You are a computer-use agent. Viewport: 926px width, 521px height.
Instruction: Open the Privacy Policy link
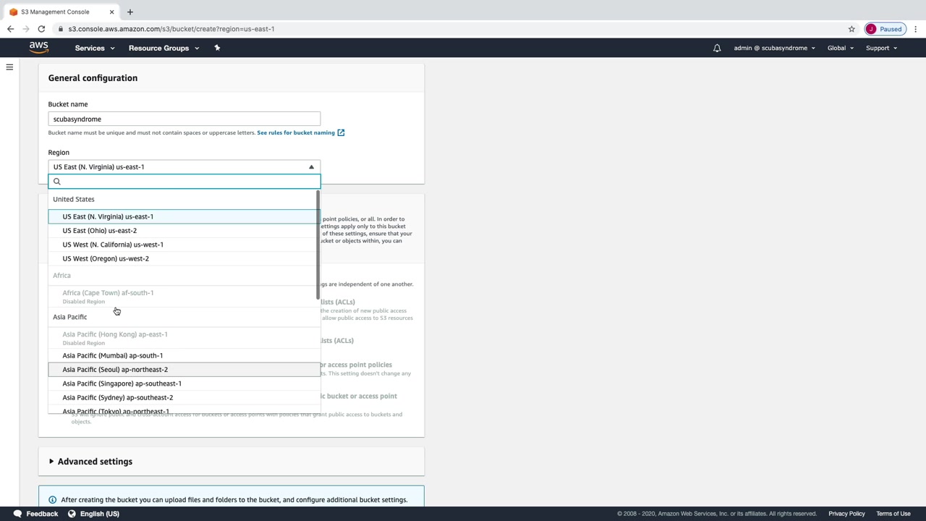846,514
